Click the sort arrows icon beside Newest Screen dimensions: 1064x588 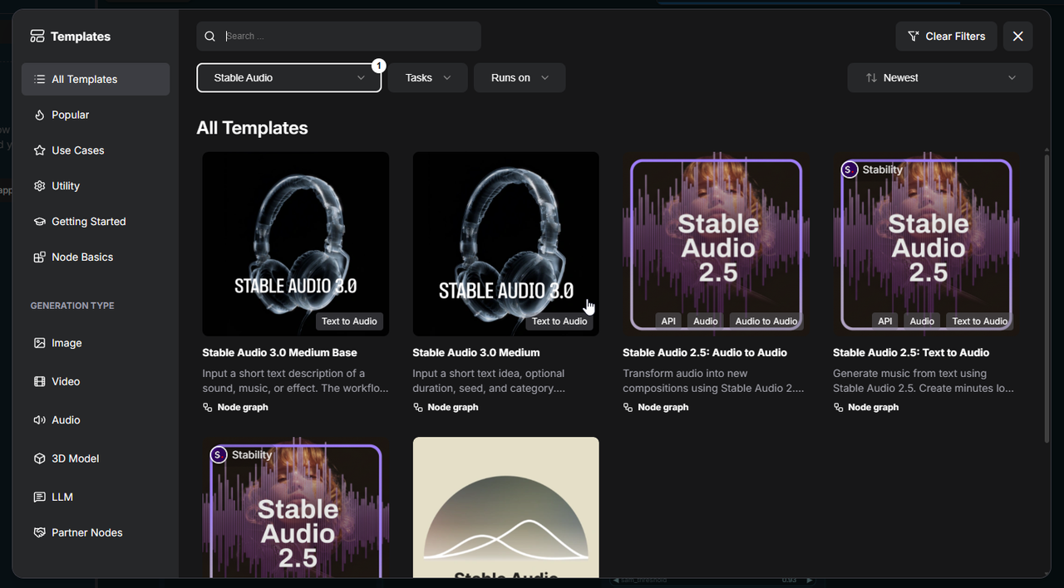(x=871, y=78)
